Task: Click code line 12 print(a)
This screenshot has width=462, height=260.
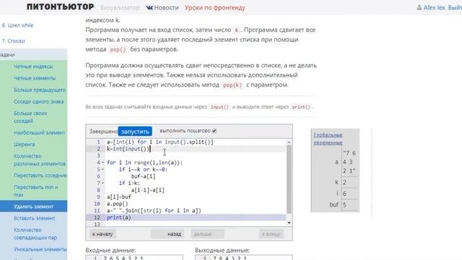Action: pos(118,217)
